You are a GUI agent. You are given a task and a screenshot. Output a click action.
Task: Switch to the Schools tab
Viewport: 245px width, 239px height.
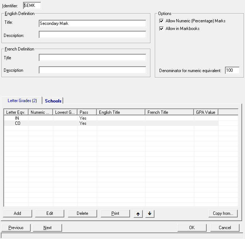click(x=53, y=101)
